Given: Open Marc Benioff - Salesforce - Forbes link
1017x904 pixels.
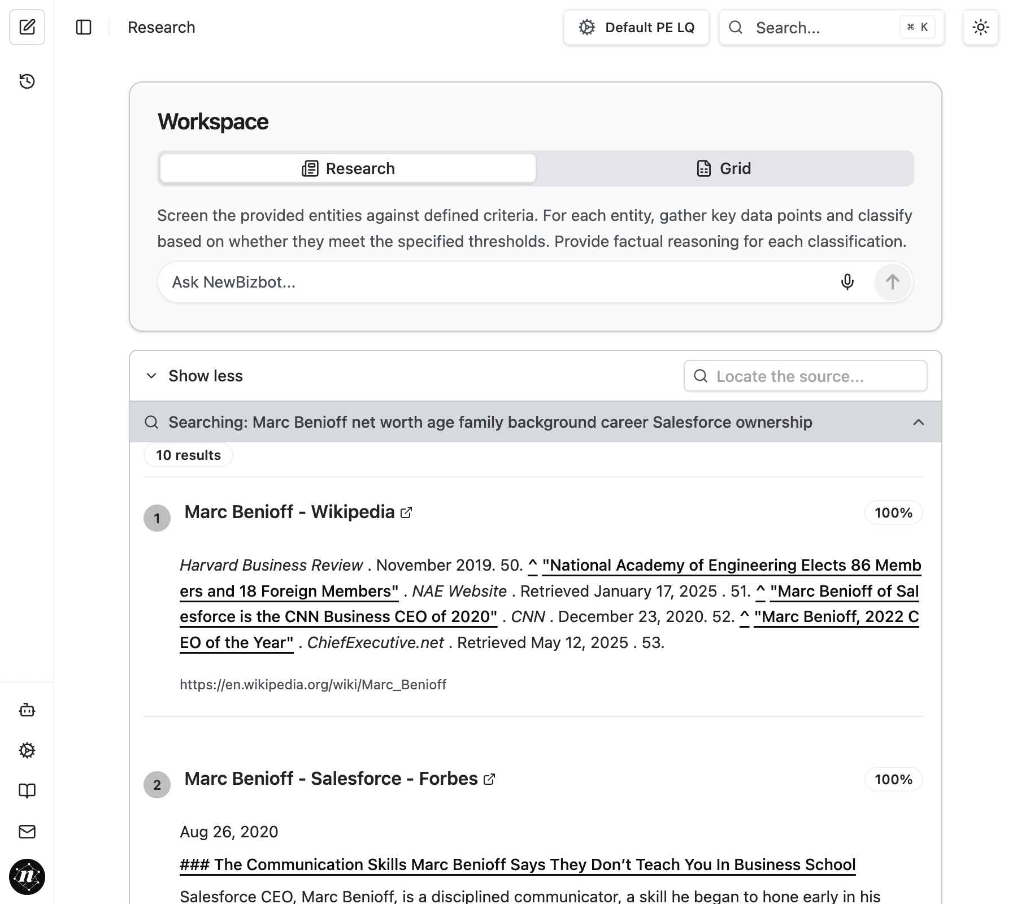Looking at the screenshot, I should tap(488, 779).
